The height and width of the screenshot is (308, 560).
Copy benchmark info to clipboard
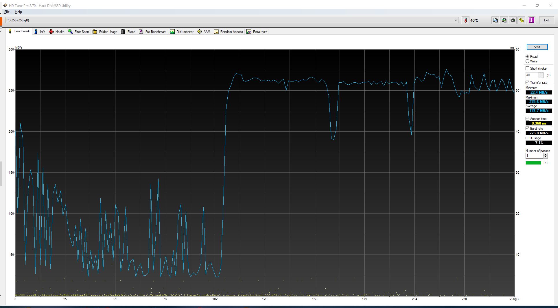pos(495,20)
